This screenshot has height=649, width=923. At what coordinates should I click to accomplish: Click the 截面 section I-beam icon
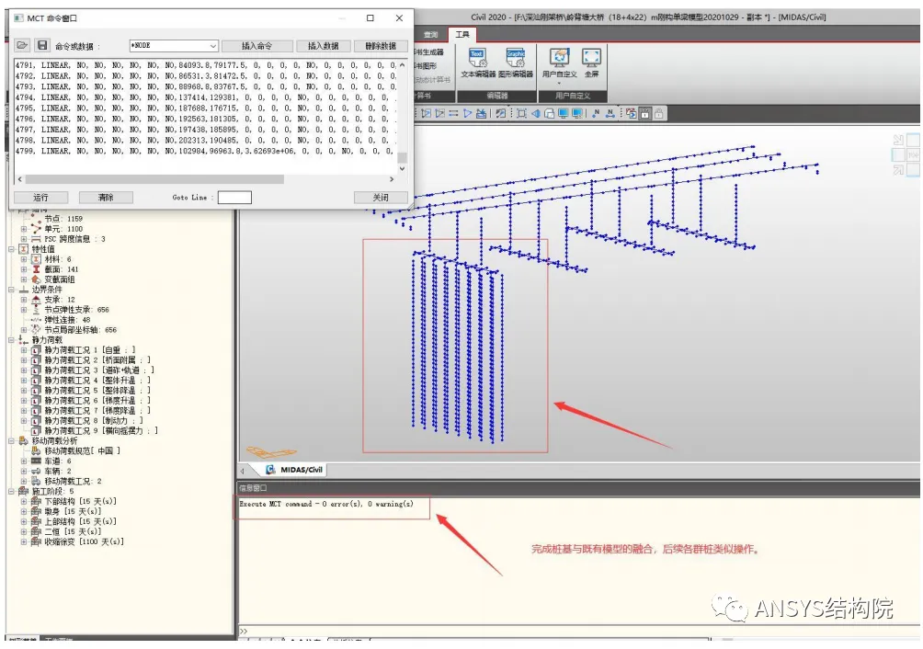pos(36,269)
